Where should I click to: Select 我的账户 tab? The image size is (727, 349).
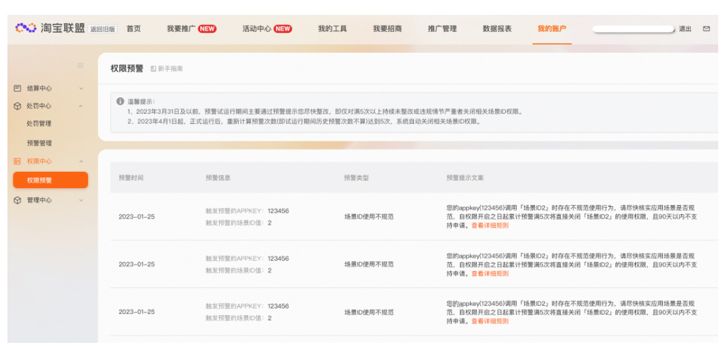pos(552,28)
